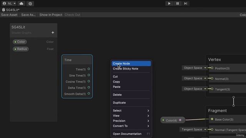Expand the View submenu
The image size is (246, 138).
pos(131,116)
